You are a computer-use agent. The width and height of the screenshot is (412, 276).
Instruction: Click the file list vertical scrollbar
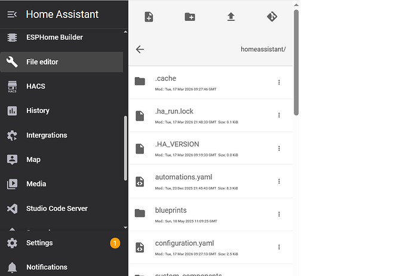pyautogui.click(x=296, y=60)
